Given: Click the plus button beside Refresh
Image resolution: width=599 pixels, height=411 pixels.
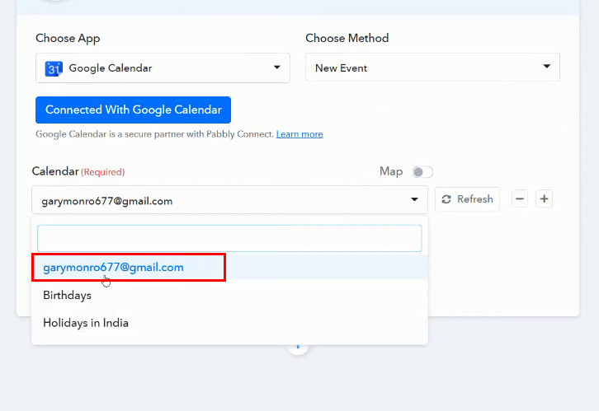Looking at the screenshot, I should coord(544,198).
